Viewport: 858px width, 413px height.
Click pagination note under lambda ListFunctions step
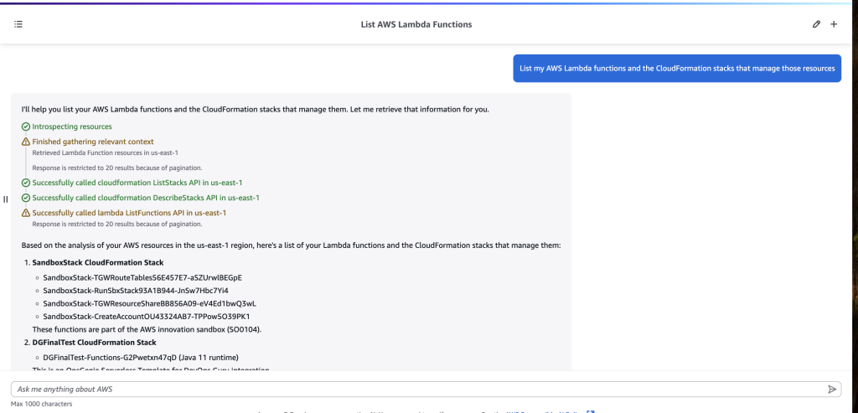[117, 224]
